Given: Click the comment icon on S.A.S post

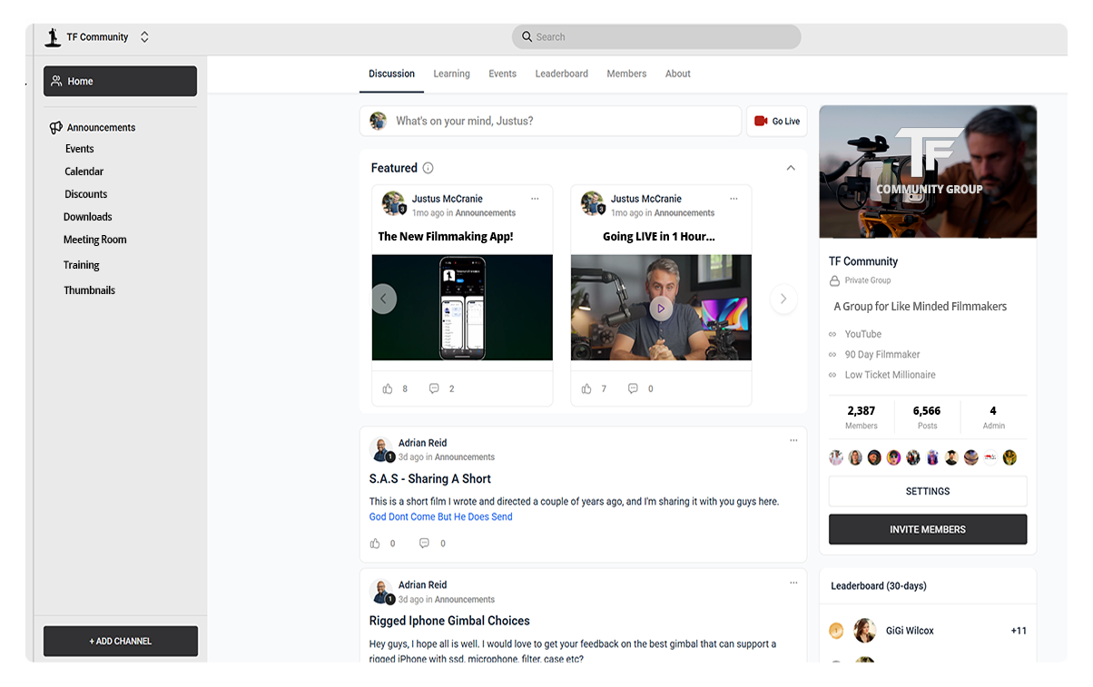Looking at the screenshot, I should point(424,544).
